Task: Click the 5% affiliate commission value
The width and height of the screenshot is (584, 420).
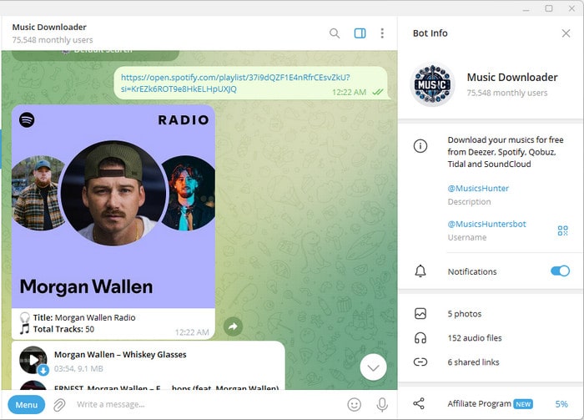Action: [561, 404]
